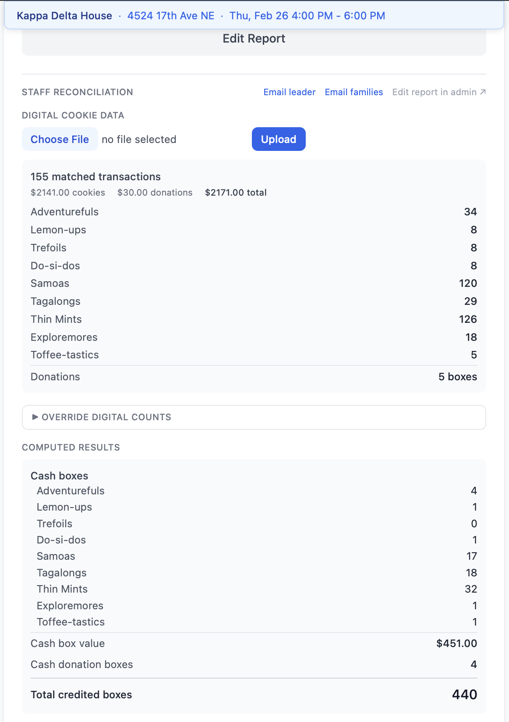The width and height of the screenshot is (509, 722).
Task: Click the Cash donation boxes row
Action: 82,665
